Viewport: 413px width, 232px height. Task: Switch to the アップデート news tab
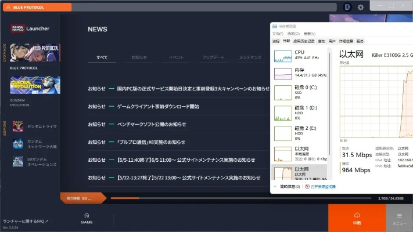tap(213, 57)
